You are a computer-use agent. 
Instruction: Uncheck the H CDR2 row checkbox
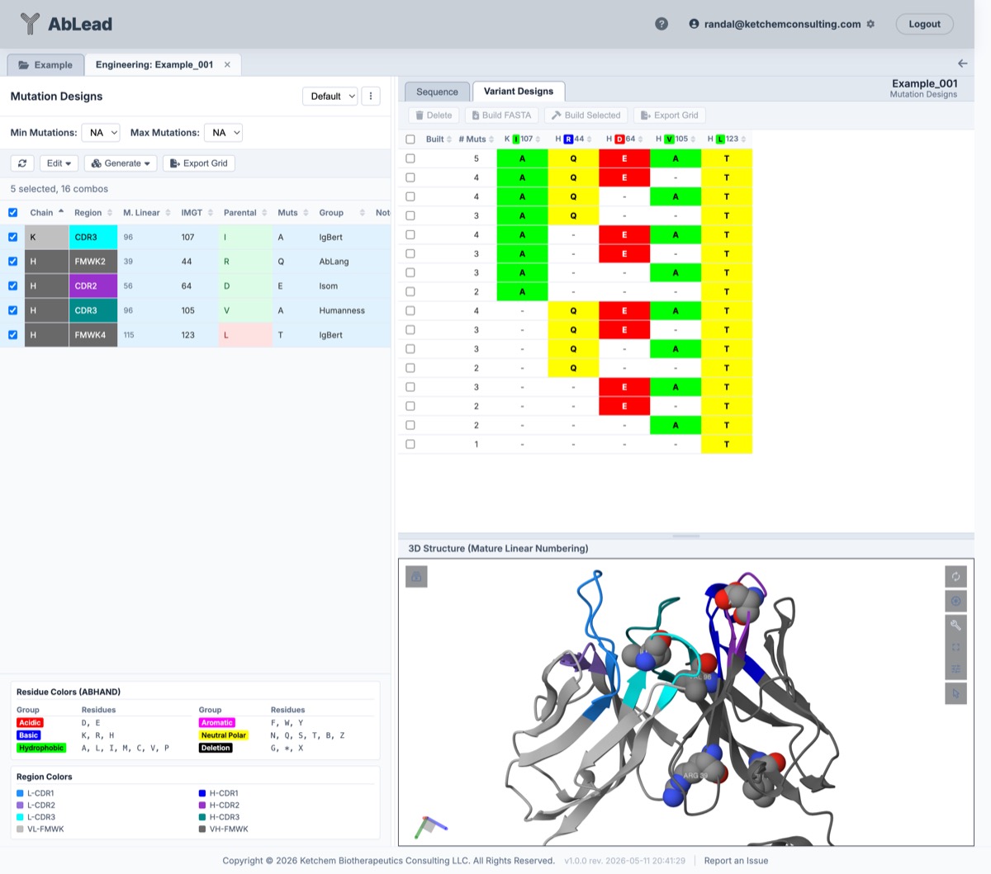(x=12, y=286)
